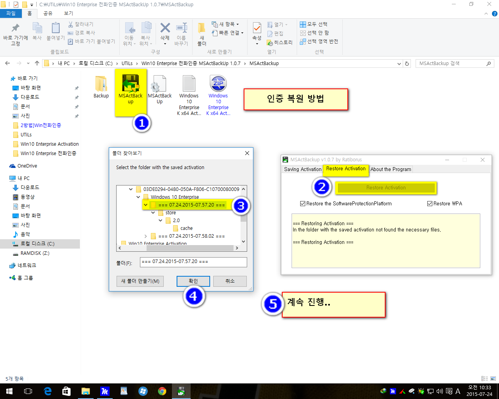Click Copy path (경로 복사) in the ribbon

[81, 33]
